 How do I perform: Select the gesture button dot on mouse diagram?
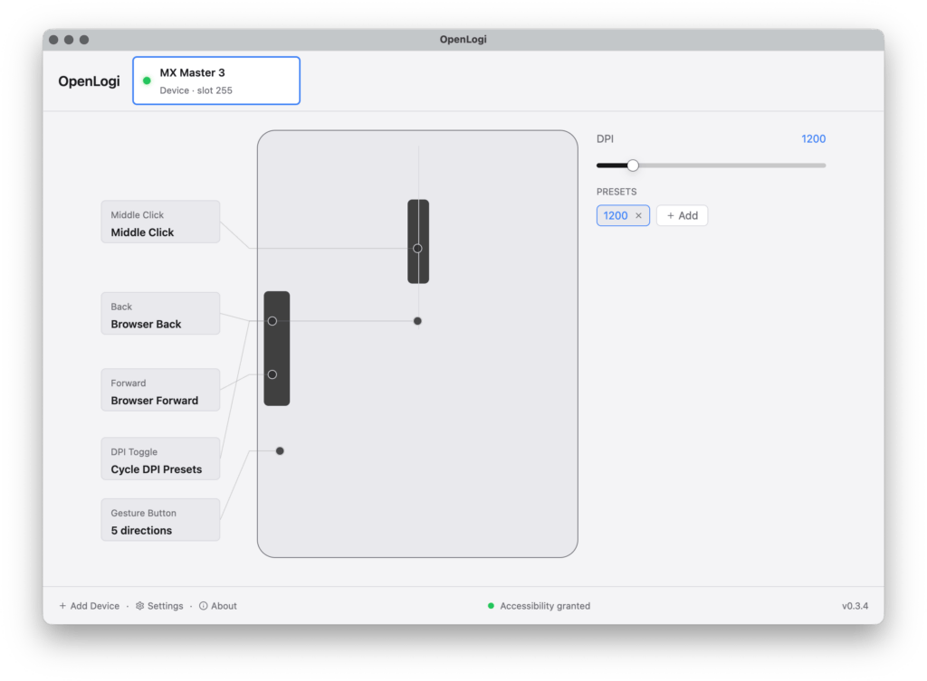pos(281,451)
